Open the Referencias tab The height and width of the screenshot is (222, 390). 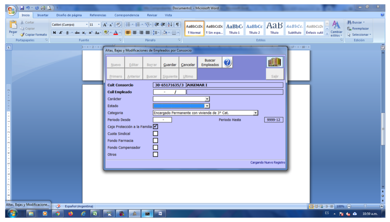point(98,15)
